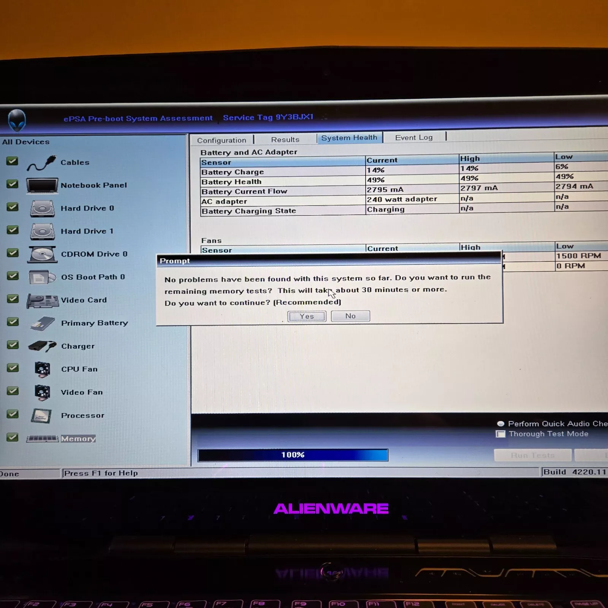Uncheck the CDROM Drive 0 checkbox

coord(13,253)
